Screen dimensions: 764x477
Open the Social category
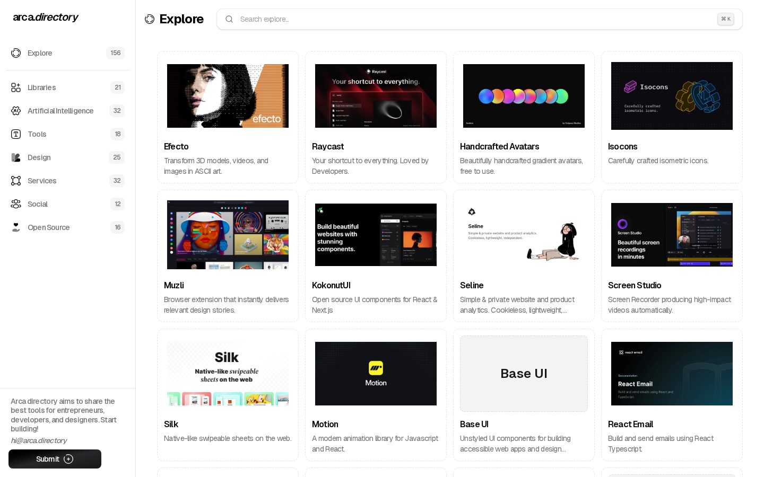pyautogui.click(x=67, y=204)
